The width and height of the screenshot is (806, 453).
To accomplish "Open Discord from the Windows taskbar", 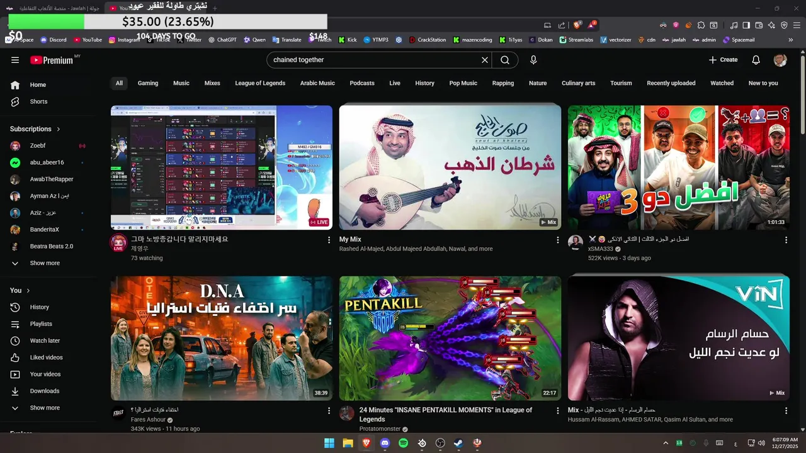I will [x=385, y=443].
